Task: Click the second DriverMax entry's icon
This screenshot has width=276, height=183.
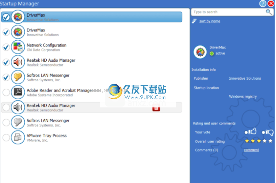Action: click(18, 32)
